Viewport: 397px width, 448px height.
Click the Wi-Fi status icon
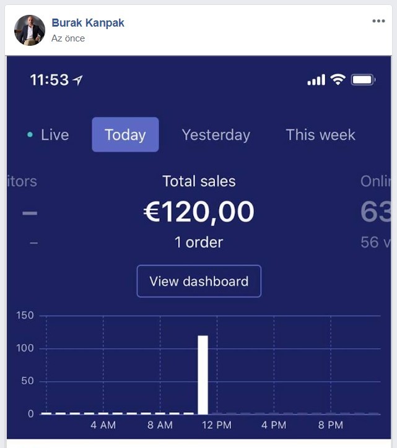click(x=338, y=79)
